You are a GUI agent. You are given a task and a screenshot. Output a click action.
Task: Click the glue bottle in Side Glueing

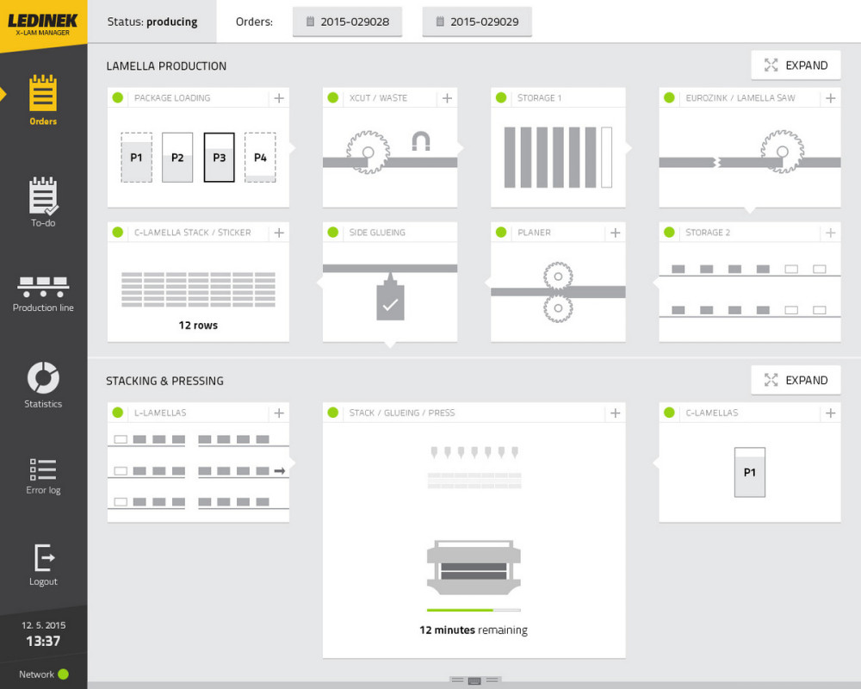pos(390,300)
